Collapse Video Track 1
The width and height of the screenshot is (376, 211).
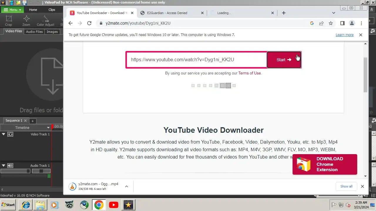tap(4, 134)
